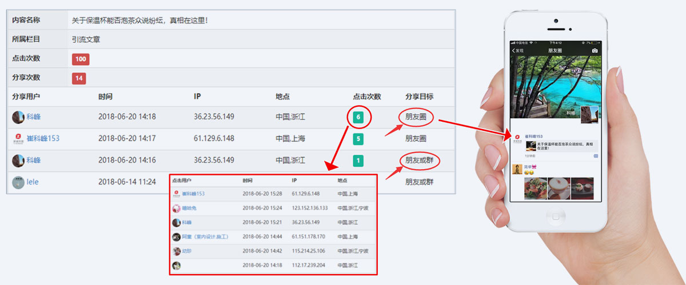Tap 崔科峰153 avatar in phone feed
This screenshot has height=285, width=686.
click(518, 138)
